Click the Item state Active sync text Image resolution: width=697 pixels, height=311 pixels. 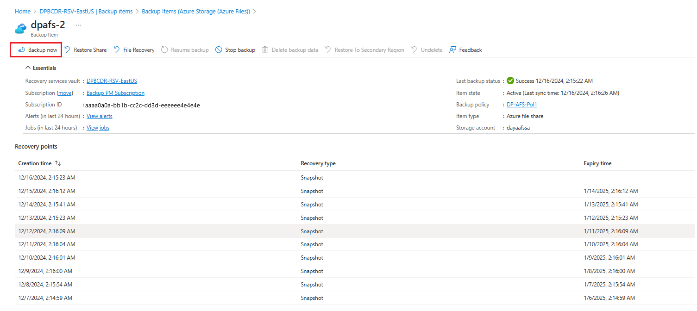point(563,93)
